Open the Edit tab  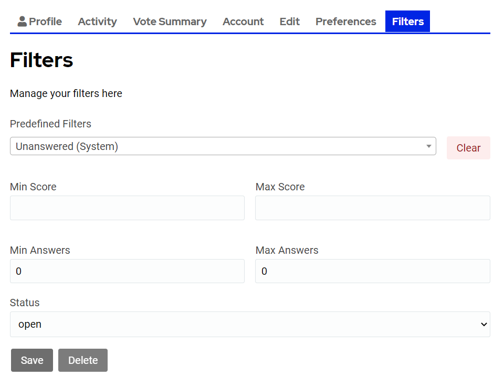click(289, 21)
